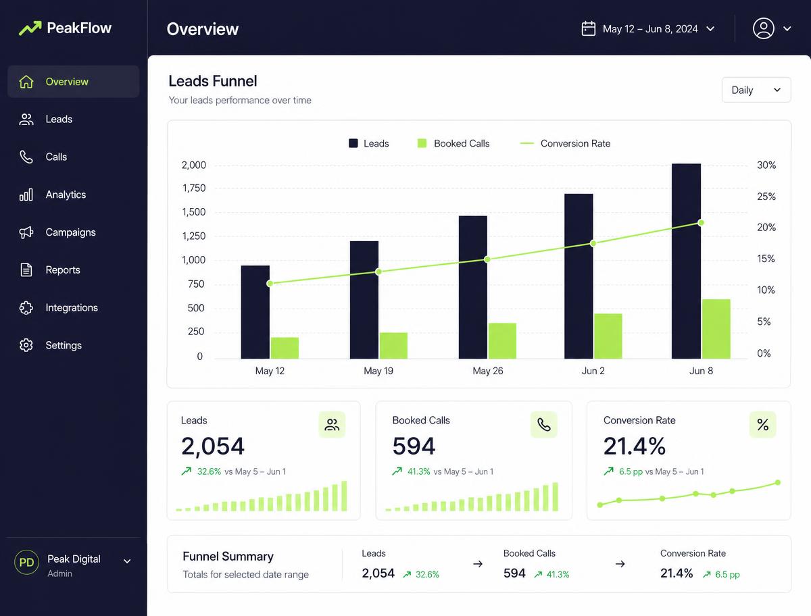Click Peak Digital account name
The width and height of the screenshot is (811, 616).
click(x=74, y=559)
